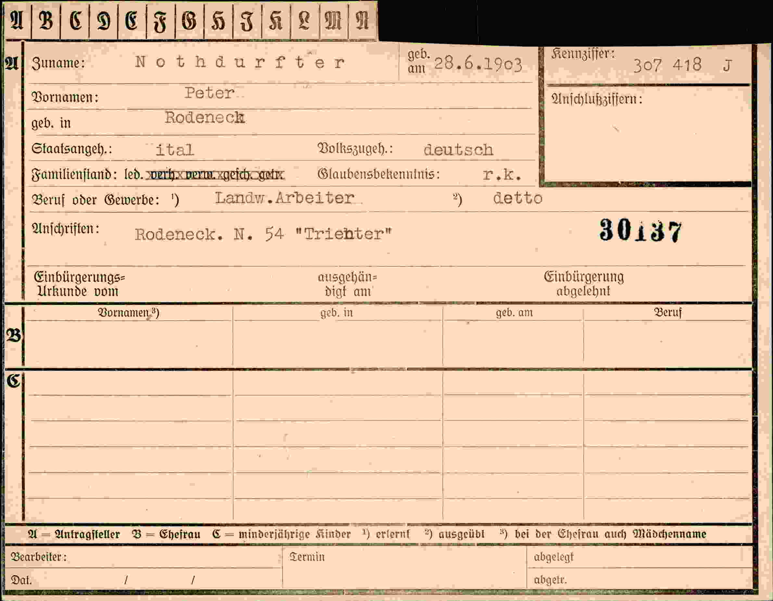Click the second occupation value "detto"

click(x=517, y=198)
